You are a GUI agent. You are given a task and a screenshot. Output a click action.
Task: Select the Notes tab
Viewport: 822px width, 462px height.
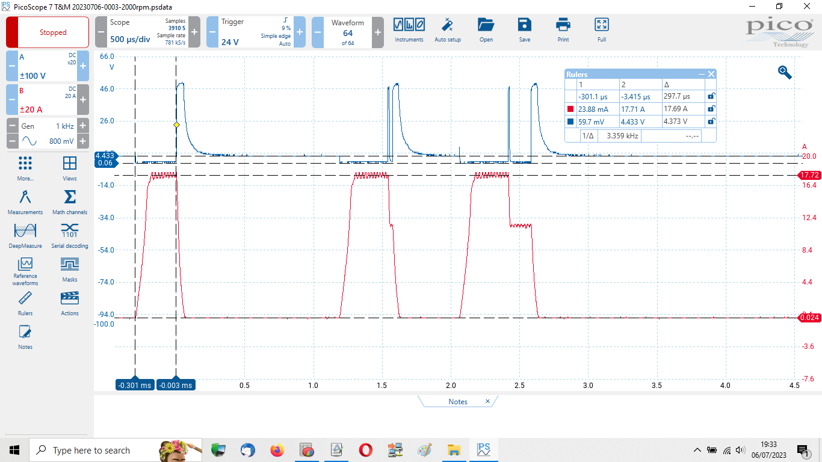(x=457, y=401)
